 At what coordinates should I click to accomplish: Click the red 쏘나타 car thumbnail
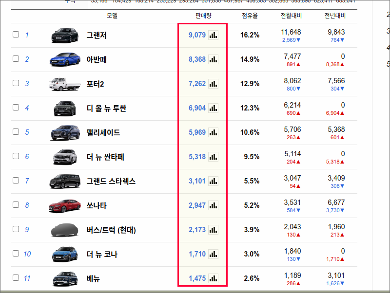click(x=65, y=205)
